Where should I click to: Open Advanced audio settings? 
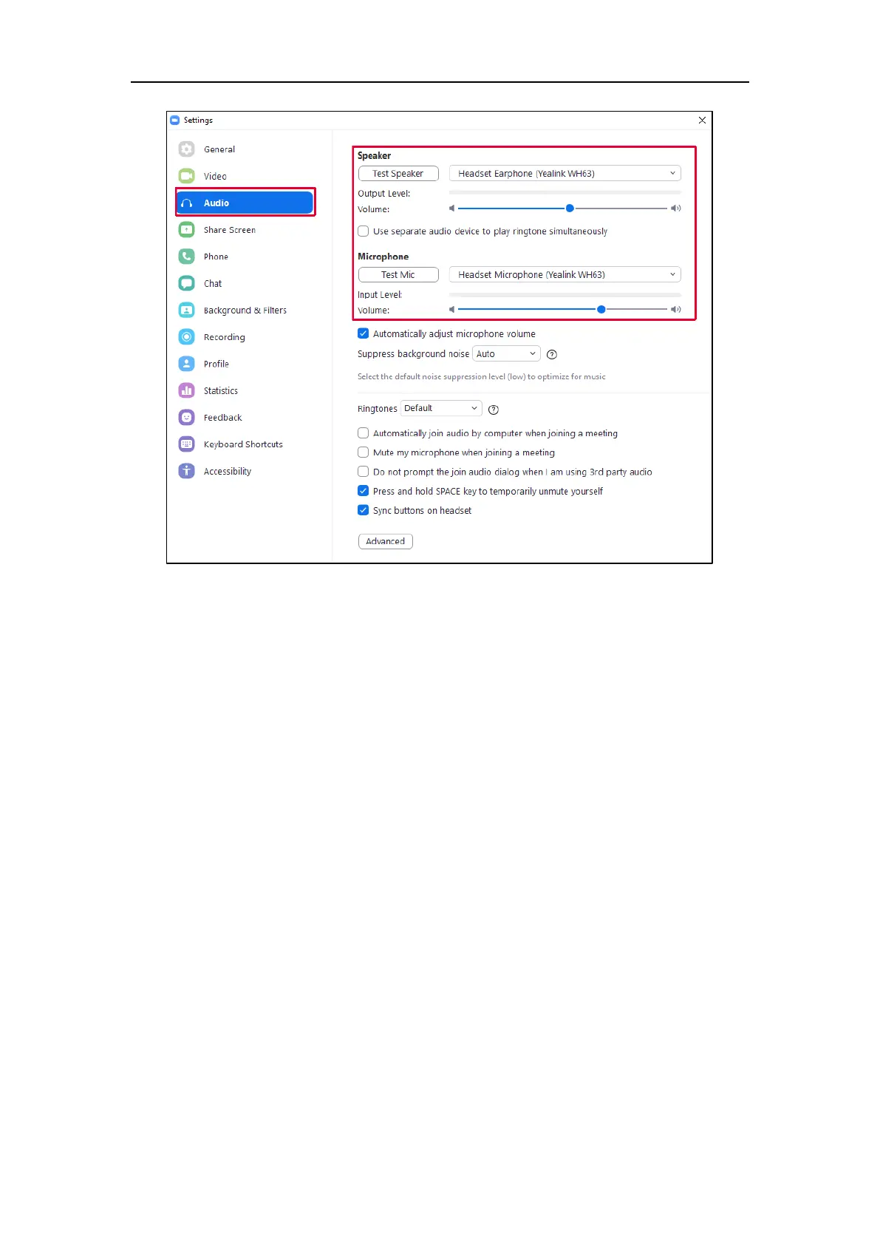386,541
